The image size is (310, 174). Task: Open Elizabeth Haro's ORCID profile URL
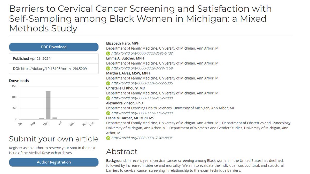142,54
